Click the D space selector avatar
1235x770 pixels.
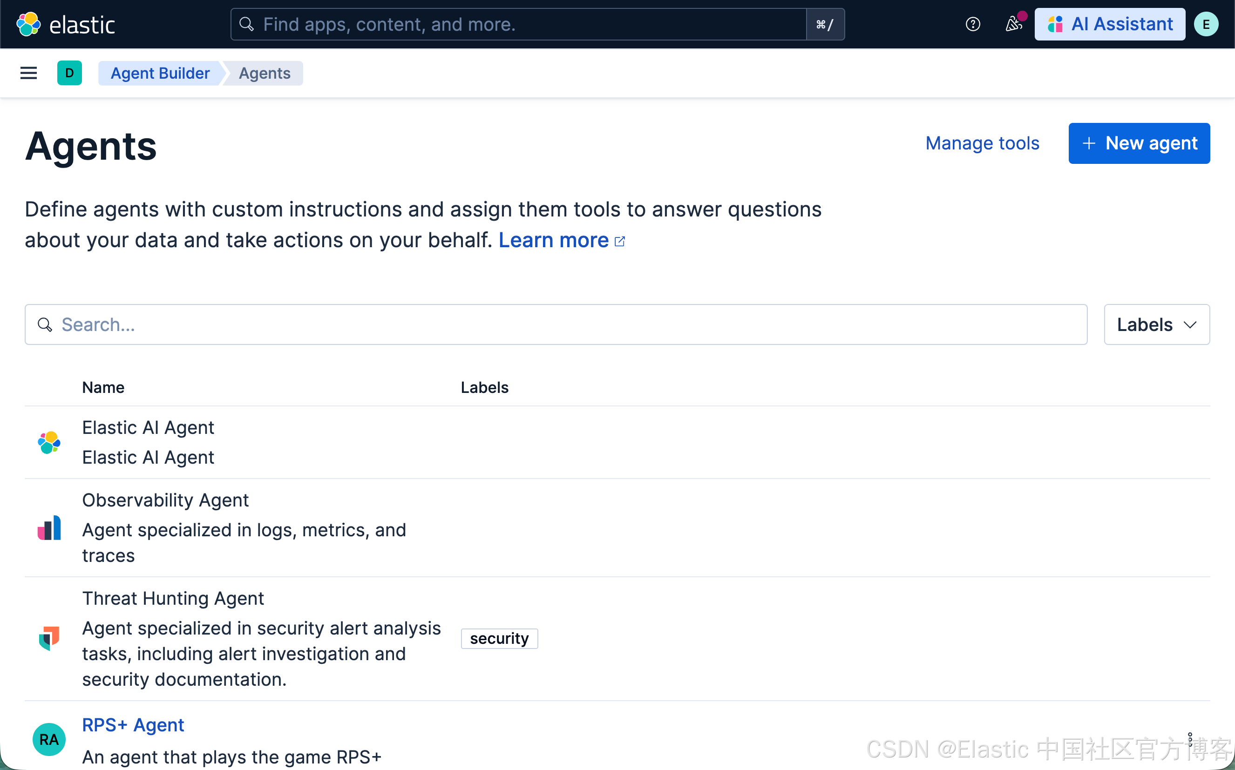click(69, 73)
